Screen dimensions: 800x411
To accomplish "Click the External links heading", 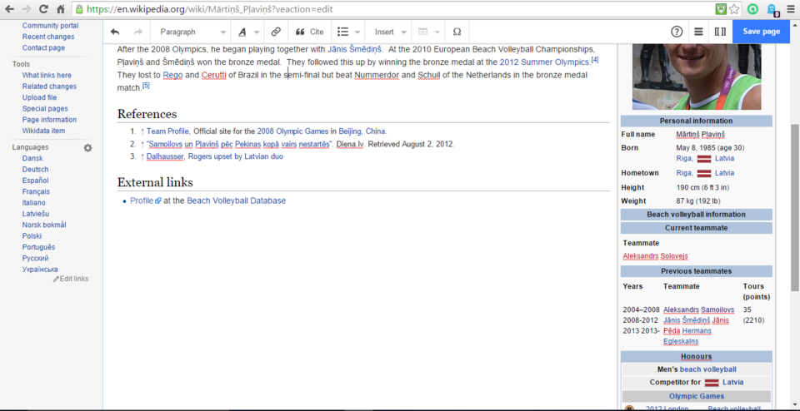I will (x=155, y=182).
